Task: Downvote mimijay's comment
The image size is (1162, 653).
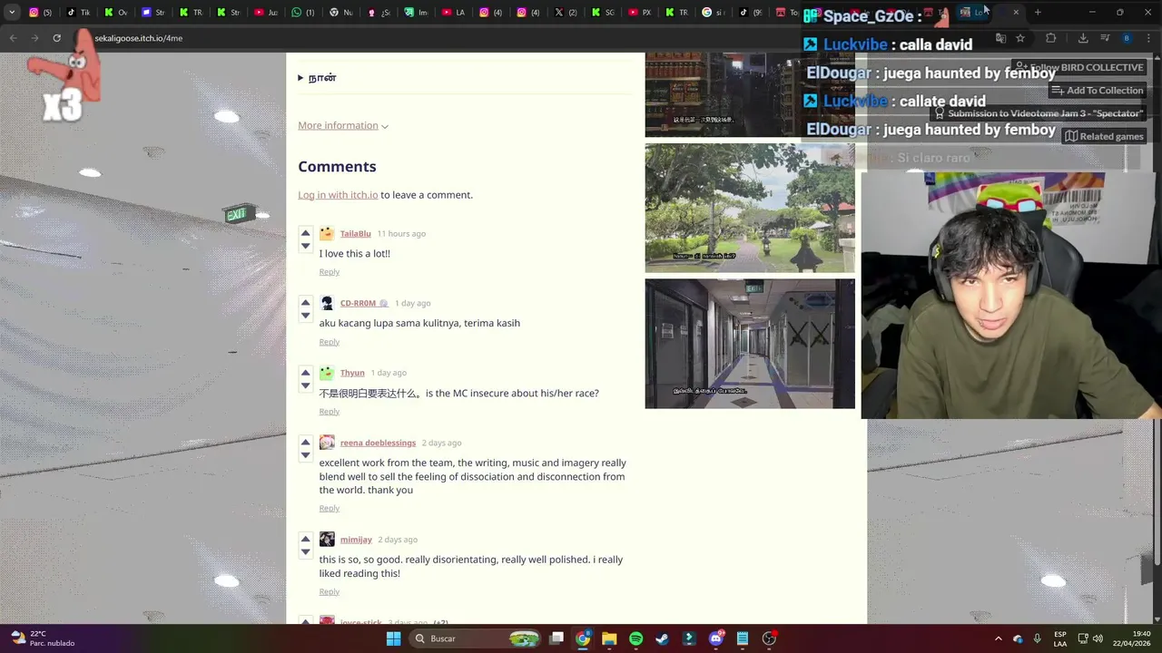Action: [305, 551]
